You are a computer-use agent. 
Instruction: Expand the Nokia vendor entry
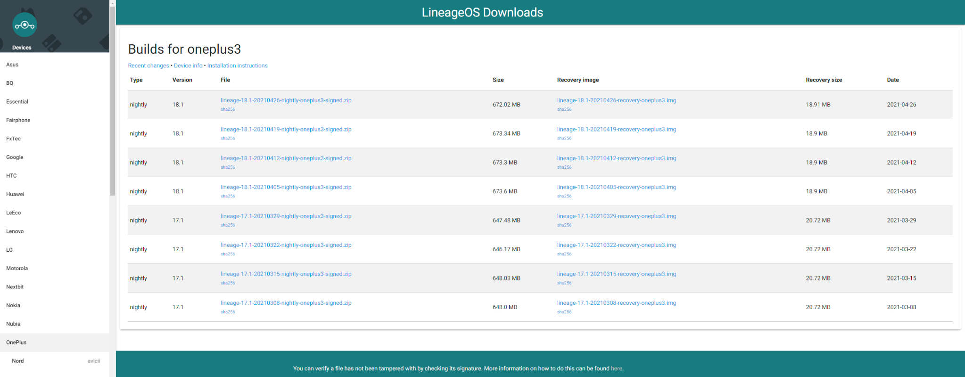point(55,305)
